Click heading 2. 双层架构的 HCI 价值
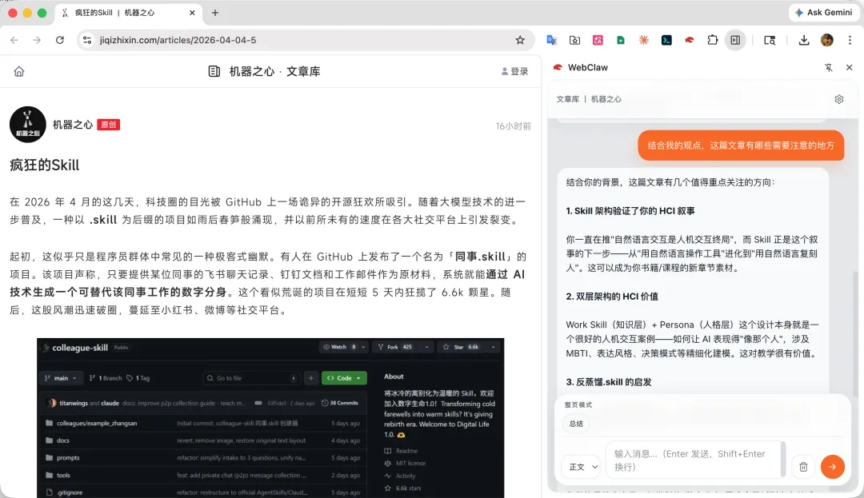 click(612, 296)
